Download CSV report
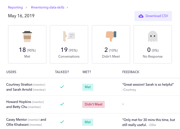This screenshot has width=180, height=129. (153, 16)
